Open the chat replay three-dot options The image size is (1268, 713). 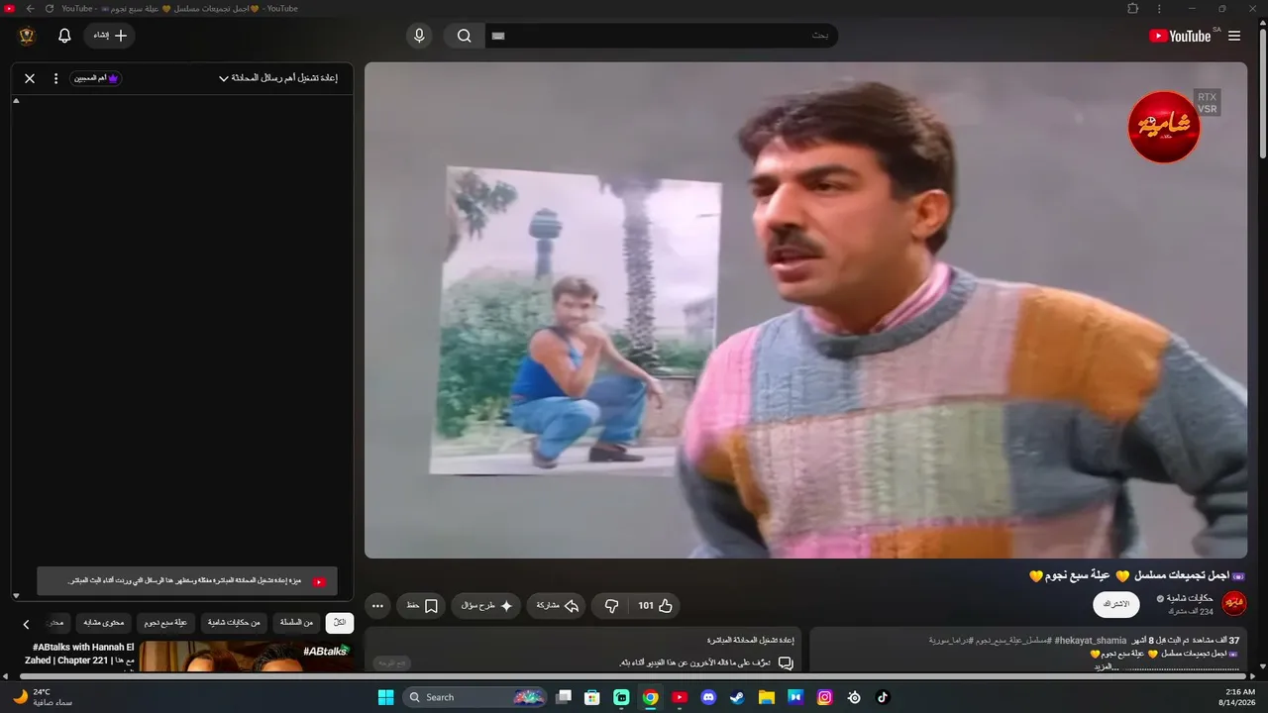(x=55, y=78)
